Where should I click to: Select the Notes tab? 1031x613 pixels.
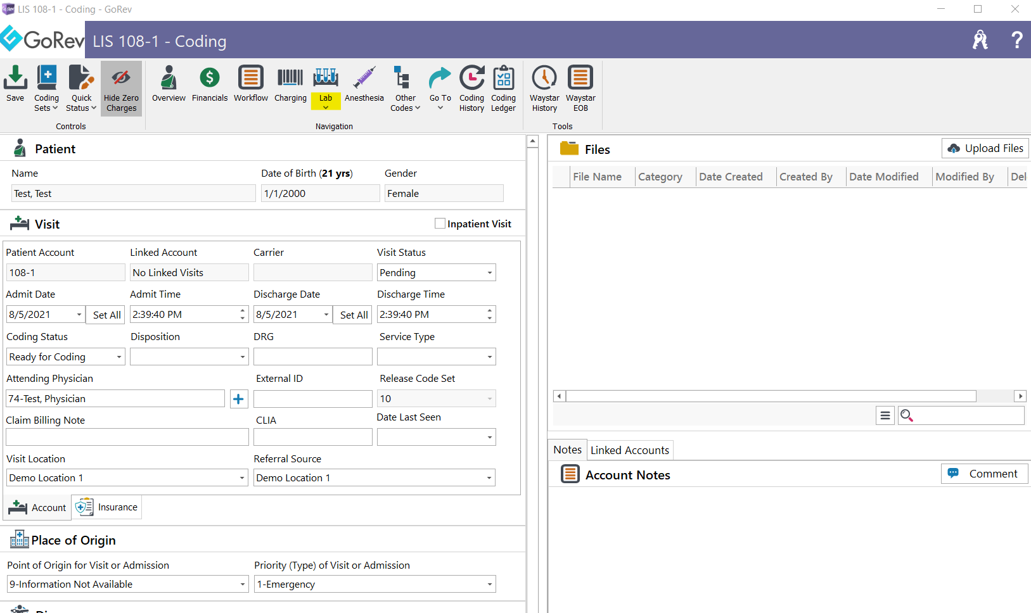coord(567,450)
